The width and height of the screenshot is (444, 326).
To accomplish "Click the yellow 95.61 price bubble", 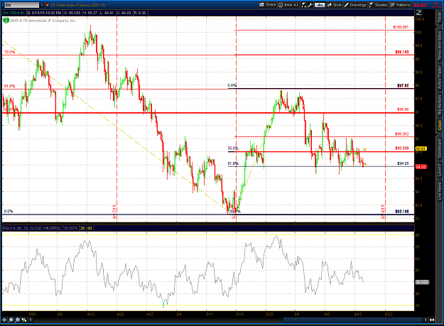I will [421, 148].
